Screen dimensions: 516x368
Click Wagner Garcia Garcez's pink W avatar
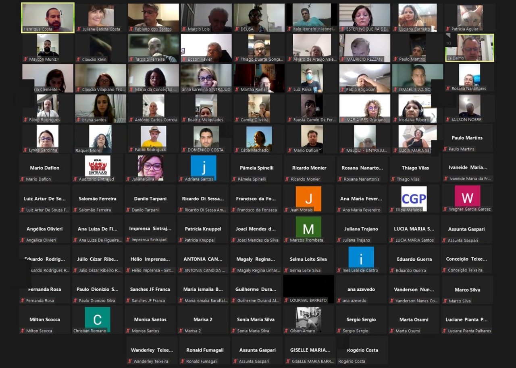(467, 196)
